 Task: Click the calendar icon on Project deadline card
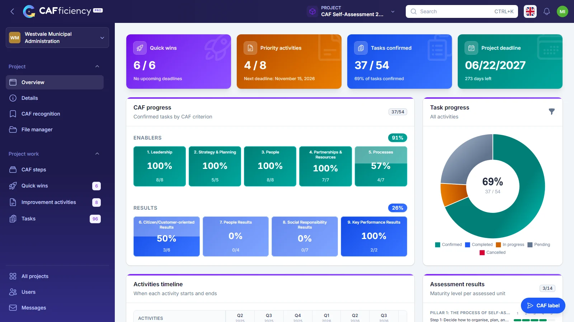(x=471, y=48)
